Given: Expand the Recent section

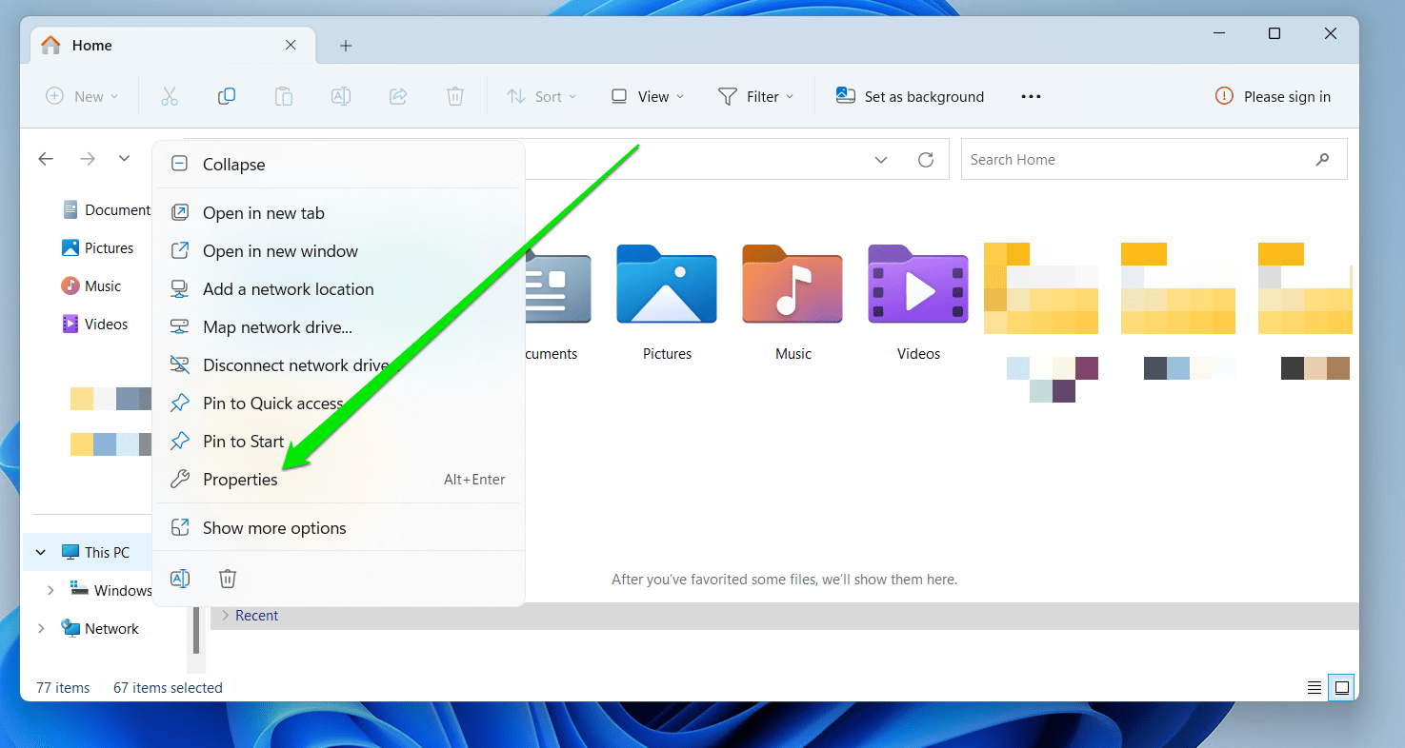Looking at the screenshot, I should 226,616.
